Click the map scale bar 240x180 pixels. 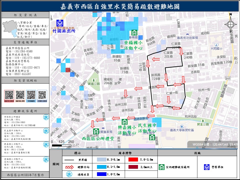click(x=62, y=145)
